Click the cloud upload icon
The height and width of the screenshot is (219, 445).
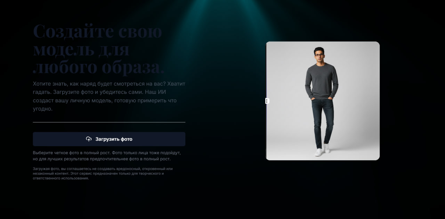89,139
